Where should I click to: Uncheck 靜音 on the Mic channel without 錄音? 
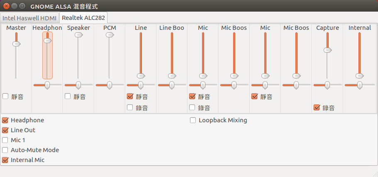point(254,96)
